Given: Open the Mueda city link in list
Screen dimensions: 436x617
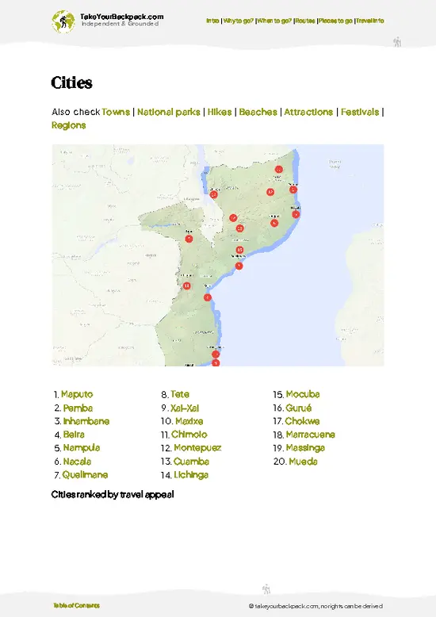Looking at the screenshot, I should [x=303, y=462].
